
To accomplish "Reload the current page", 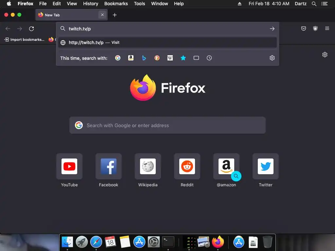I will [31, 29].
